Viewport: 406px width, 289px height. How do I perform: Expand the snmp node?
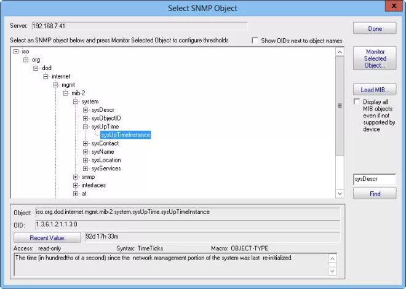click(x=76, y=177)
